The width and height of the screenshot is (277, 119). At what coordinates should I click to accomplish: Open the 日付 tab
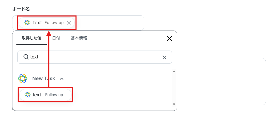click(x=56, y=38)
